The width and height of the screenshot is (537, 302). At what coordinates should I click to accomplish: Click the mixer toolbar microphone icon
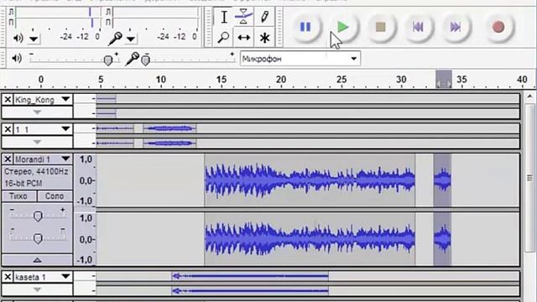pos(132,59)
